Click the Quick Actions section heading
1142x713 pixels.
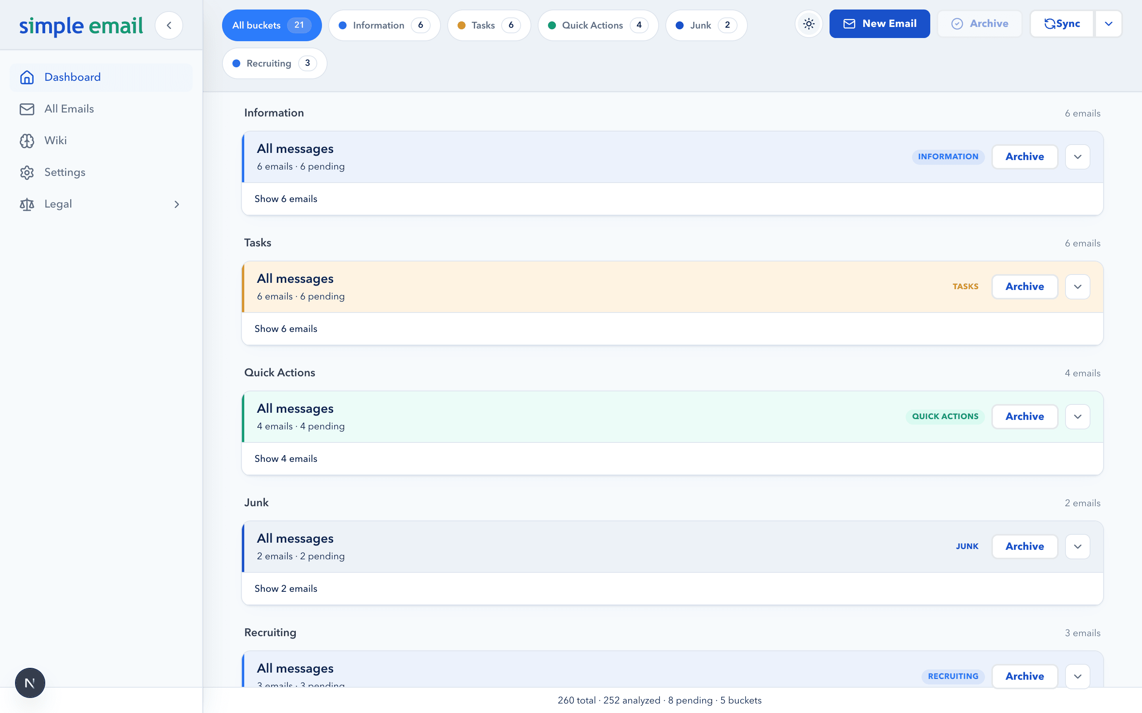(280, 372)
